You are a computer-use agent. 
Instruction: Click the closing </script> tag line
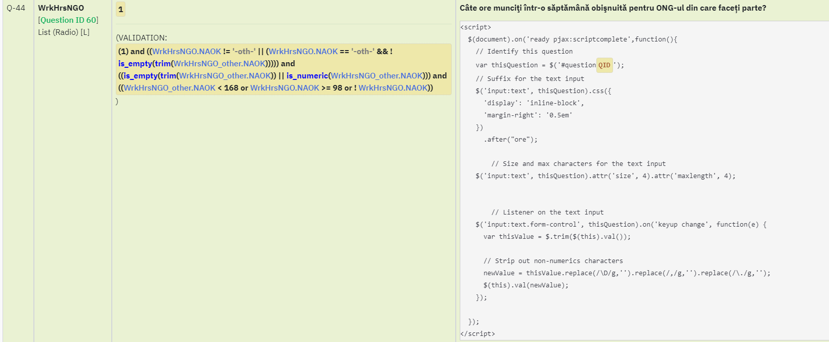tap(477, 334)
